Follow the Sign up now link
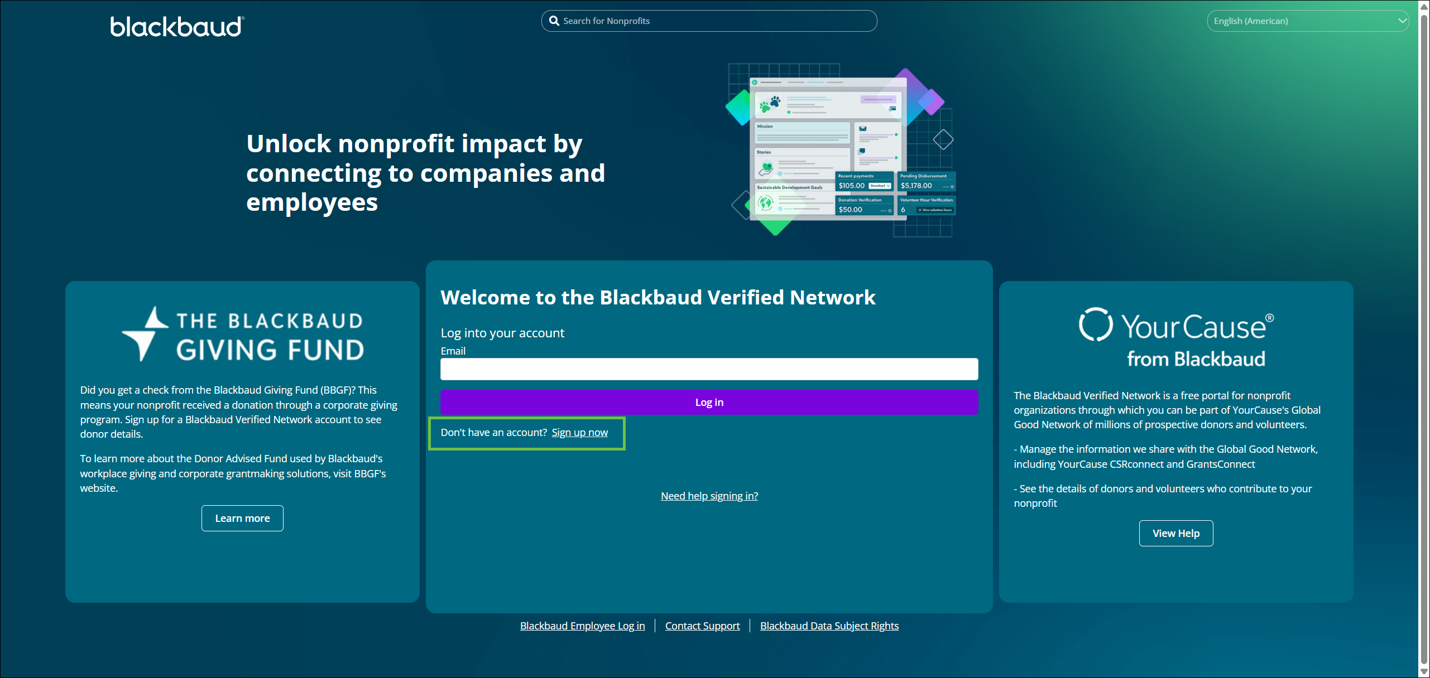1430x678 pixels. (579, 433)
